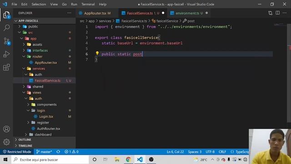Open Windows Start menu
The height and width of the screenshot is (164, 291).
coord(5,159)
